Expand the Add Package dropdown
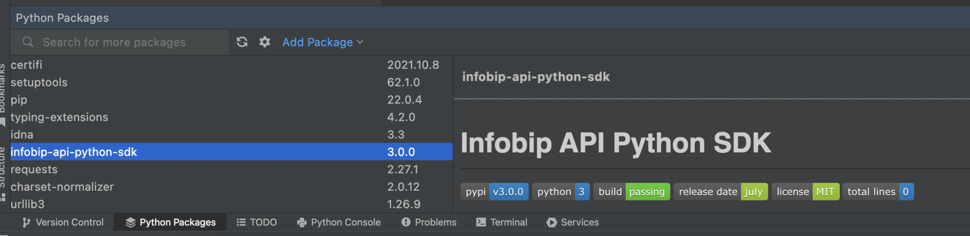Image resolution: width=970 pixels, height=236 pixels. (x=323, y=42)
